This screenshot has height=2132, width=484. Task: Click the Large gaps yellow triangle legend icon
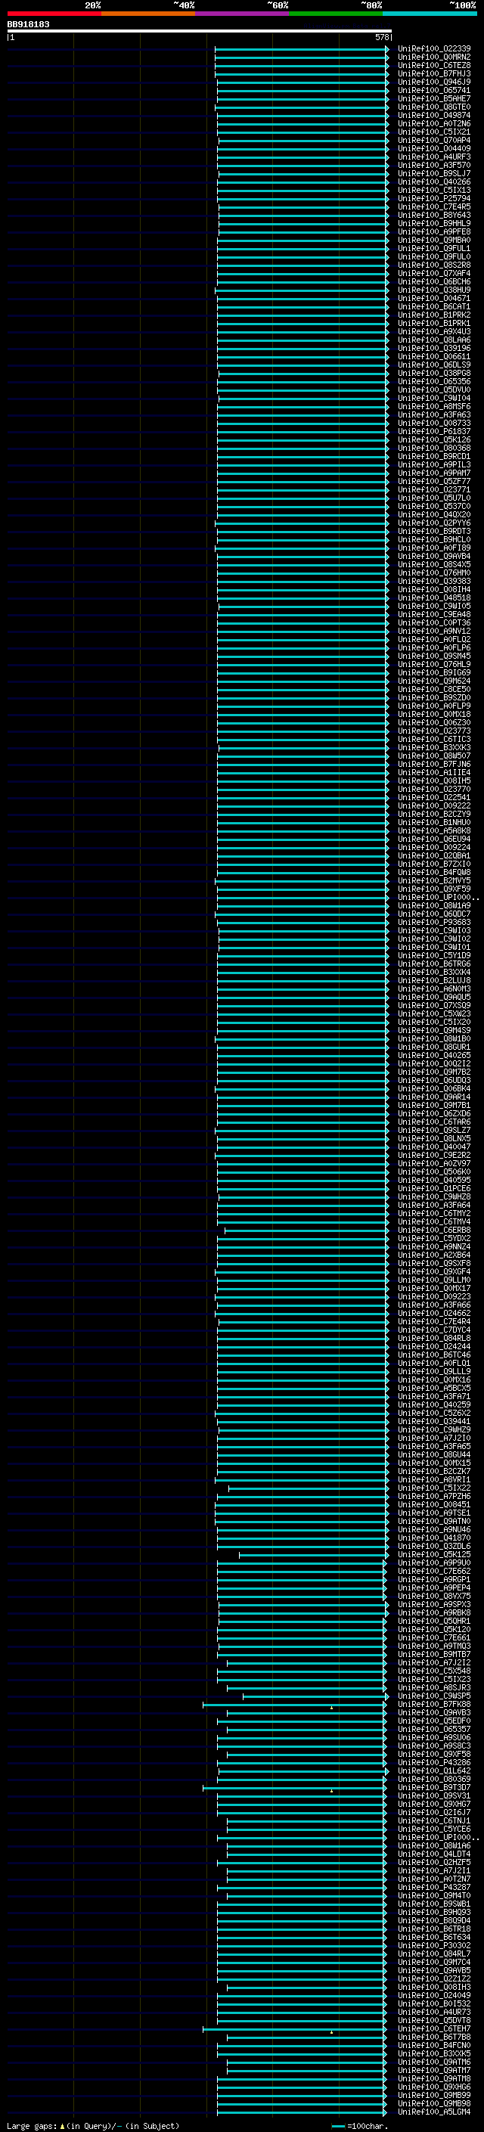pos(62,2125)
